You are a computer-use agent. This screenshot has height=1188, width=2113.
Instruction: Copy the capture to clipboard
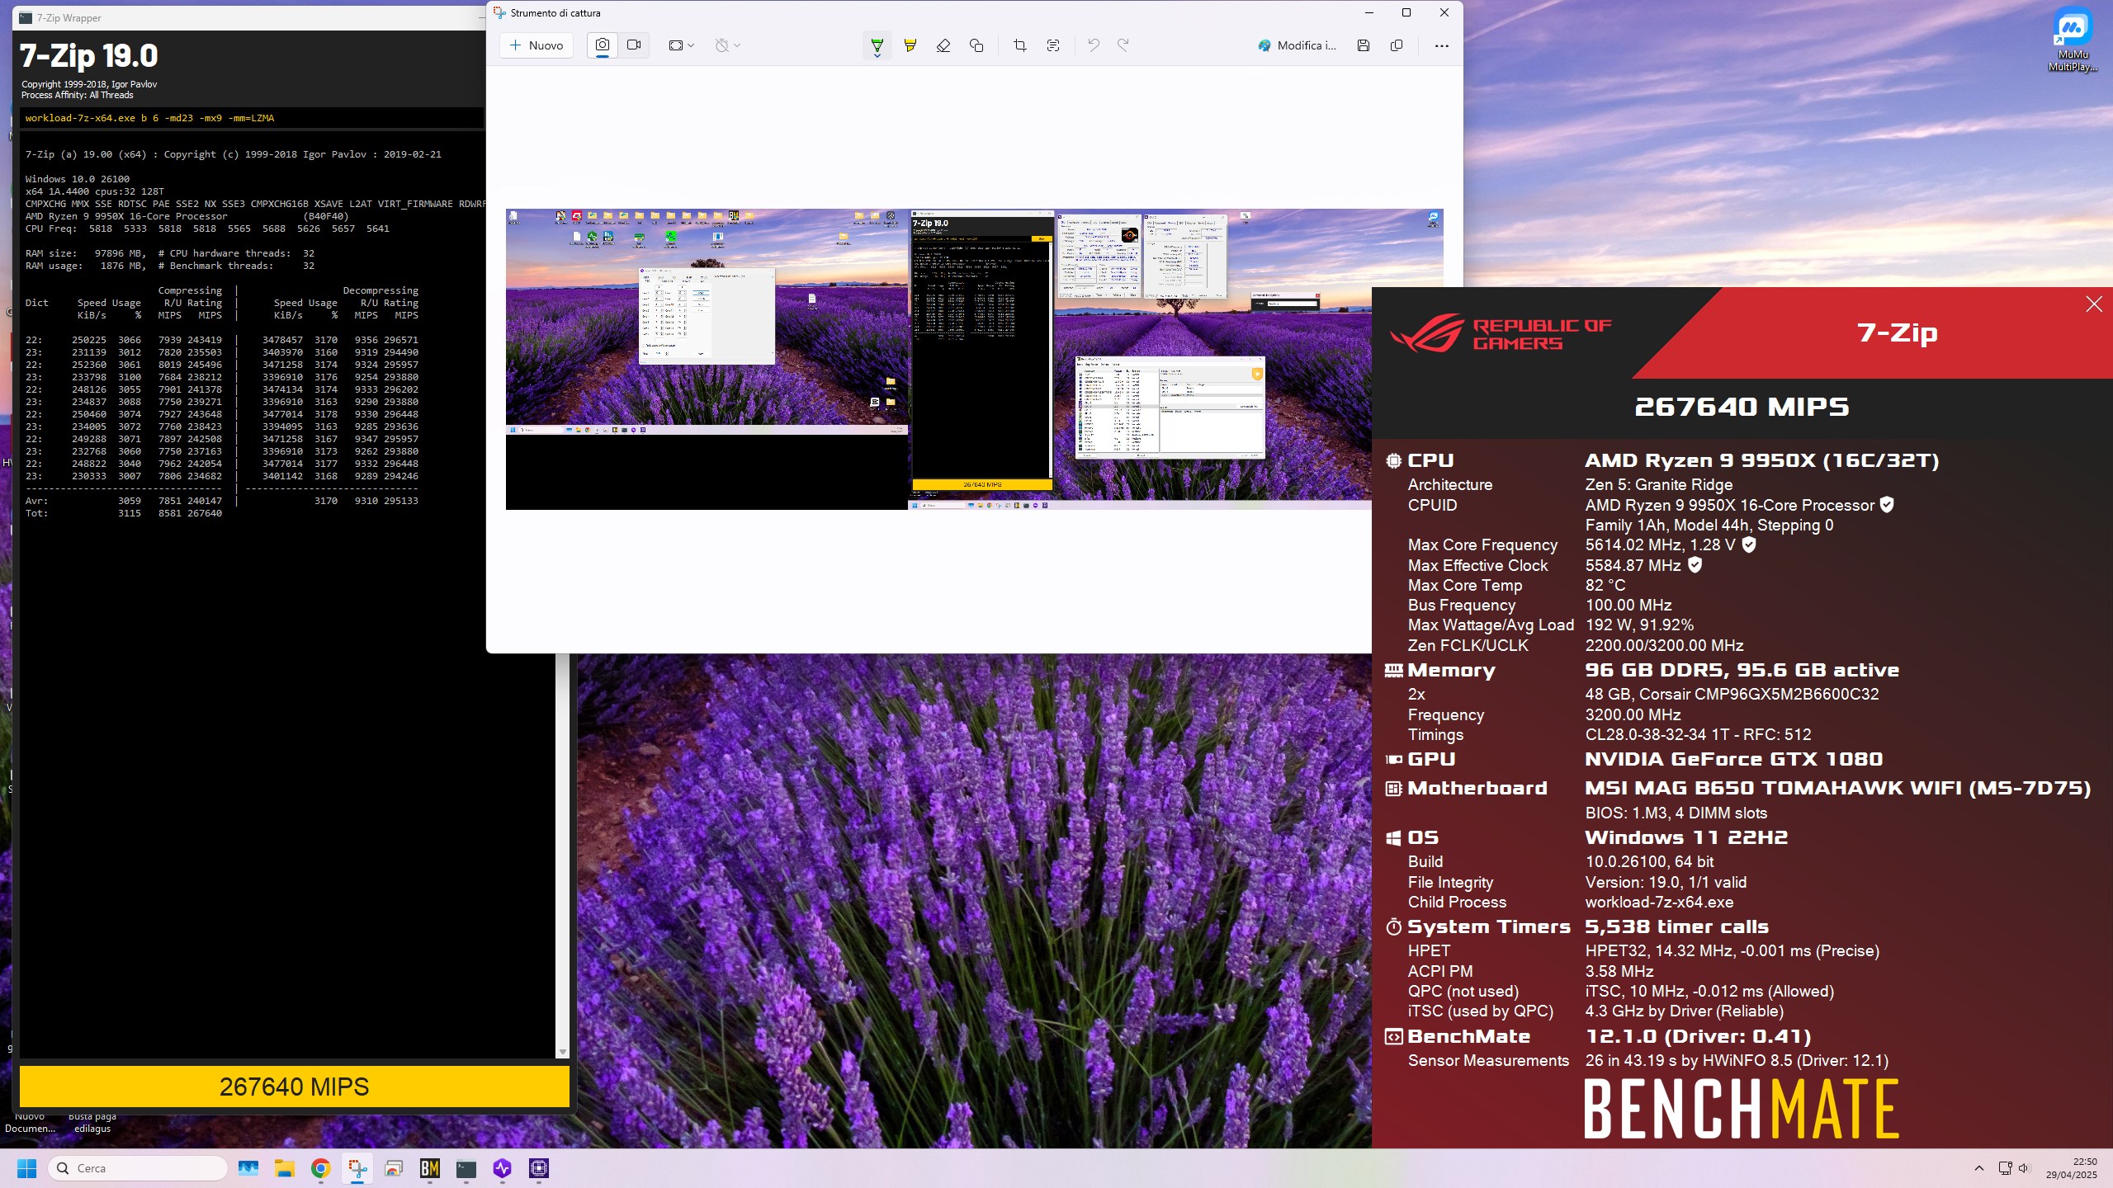tap(1397, 45)
